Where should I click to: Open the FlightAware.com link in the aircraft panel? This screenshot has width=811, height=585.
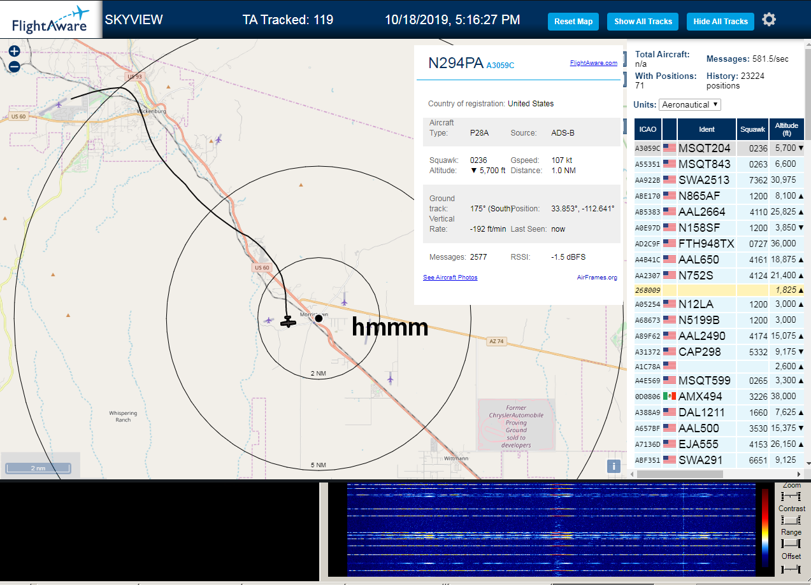593,63
